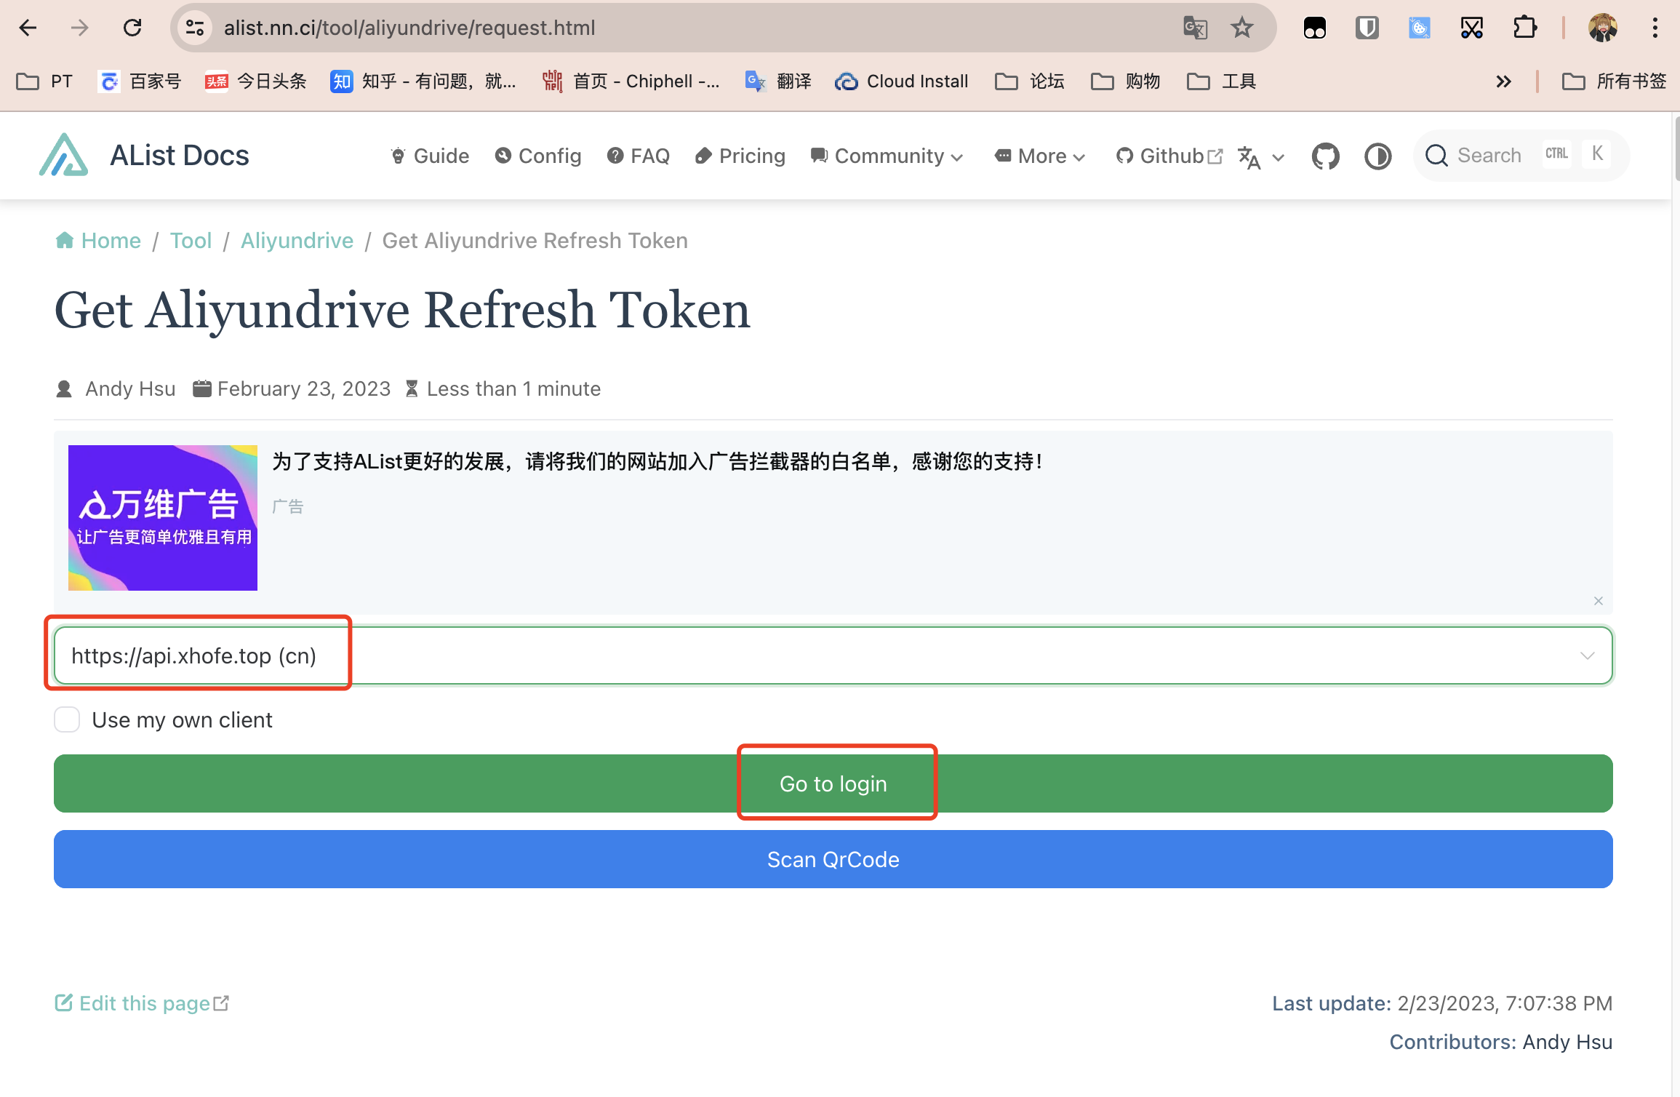Screen dimensions: 1680x1097
Task: Open the Config nav item
Action: tap(538, 156)
